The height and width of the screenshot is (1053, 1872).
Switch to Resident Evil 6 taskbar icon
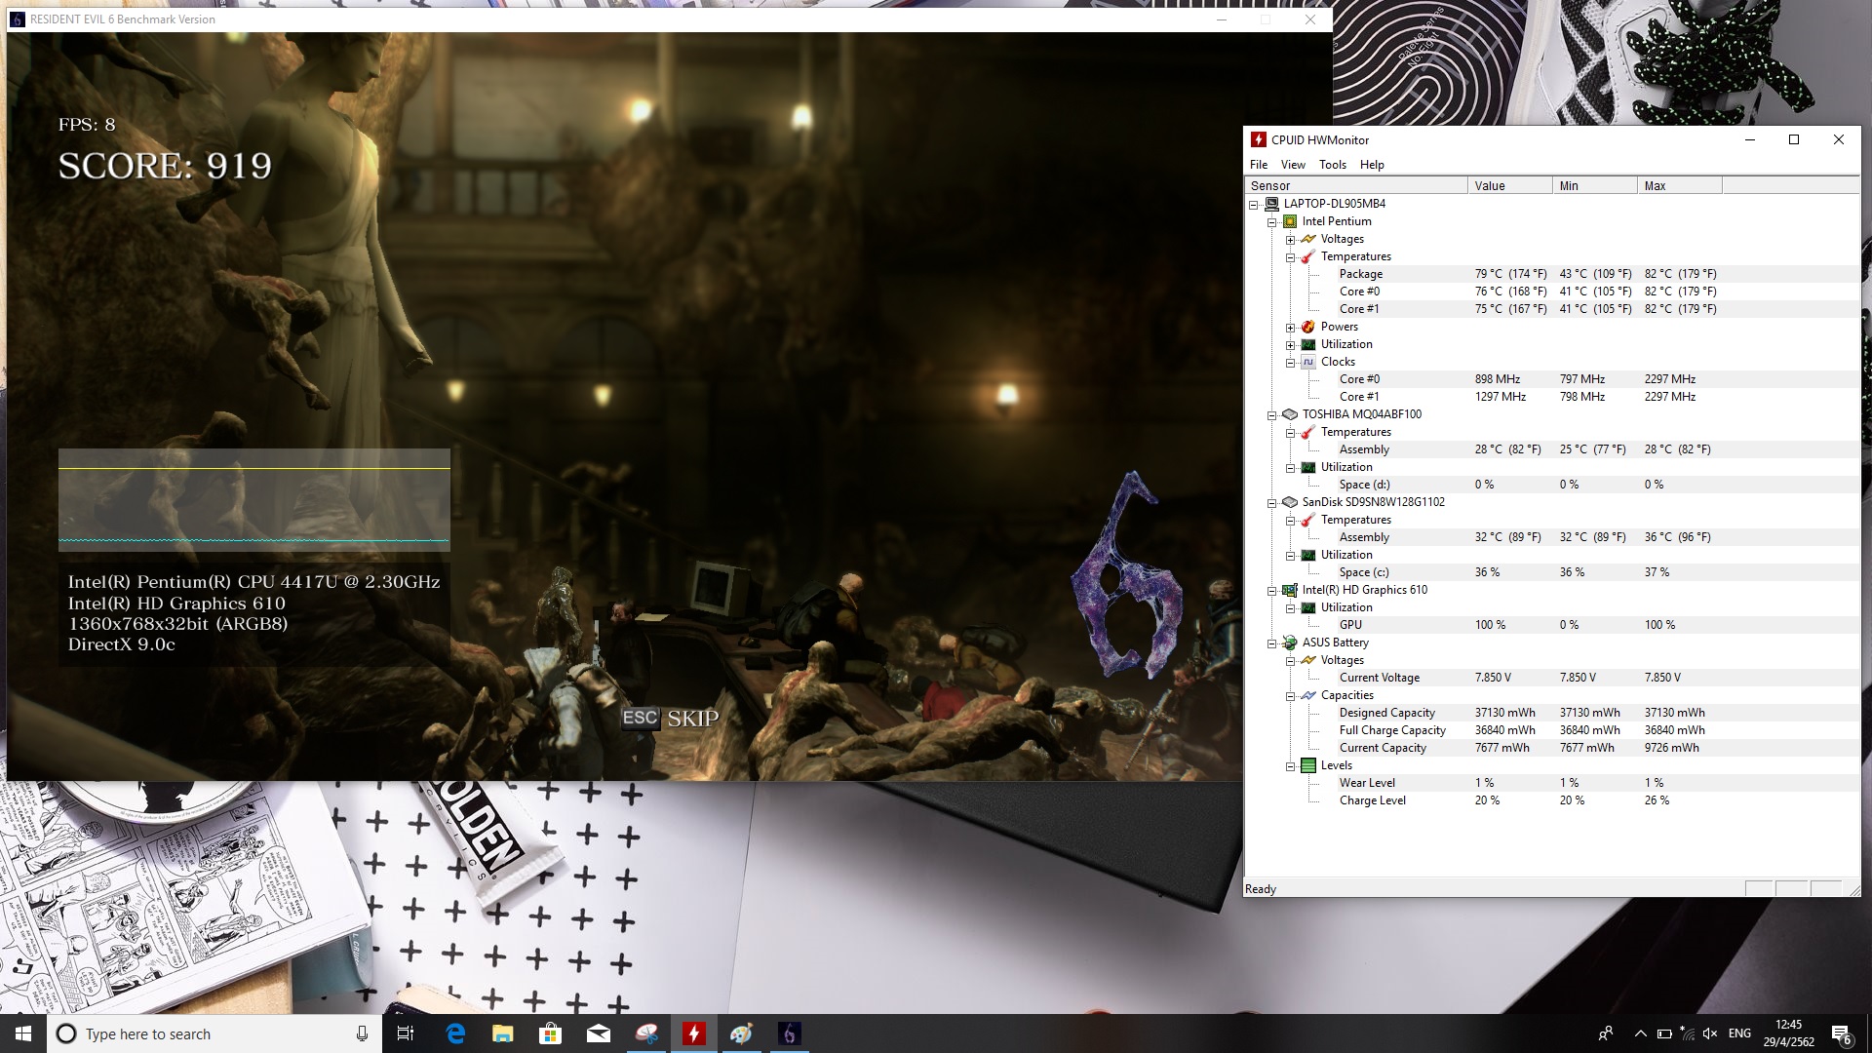790,1033
